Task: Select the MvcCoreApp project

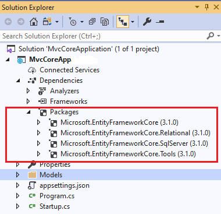Action: 50,59
